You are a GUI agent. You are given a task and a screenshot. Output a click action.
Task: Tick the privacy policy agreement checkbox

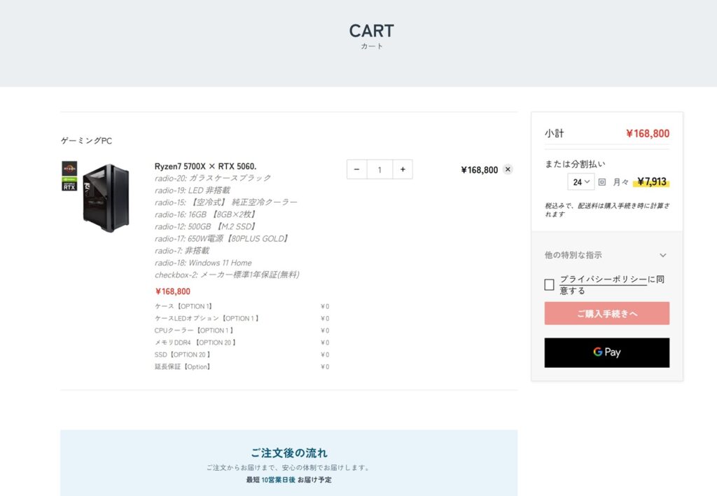pyautogui.click(x=549, y=284)
